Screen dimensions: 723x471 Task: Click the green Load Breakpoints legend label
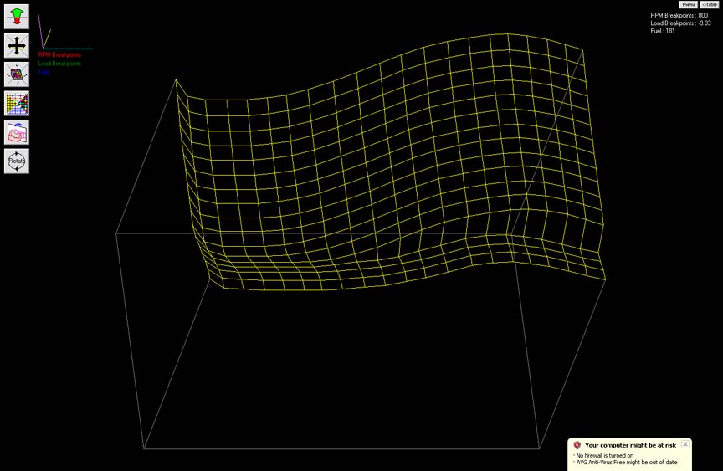coord(59,64)
